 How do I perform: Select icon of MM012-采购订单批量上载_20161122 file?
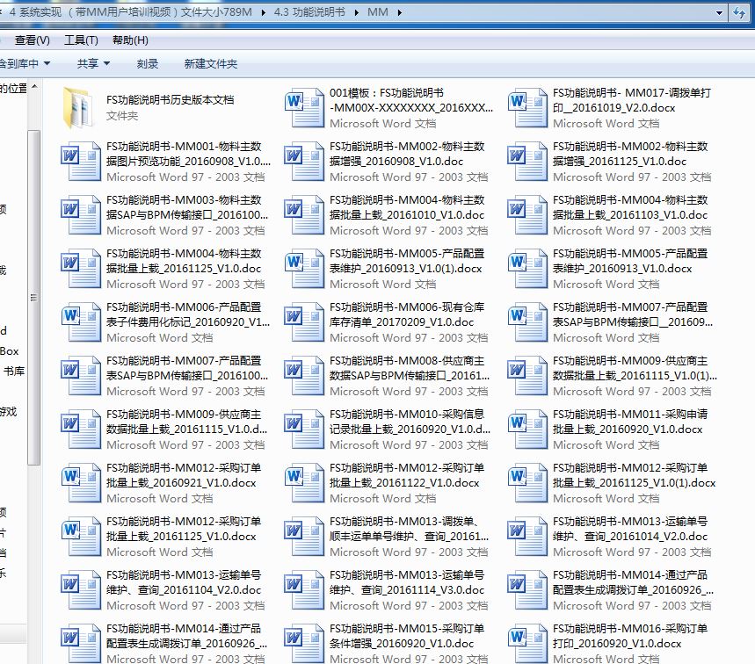pyautogui.click(x=304, y=482)
